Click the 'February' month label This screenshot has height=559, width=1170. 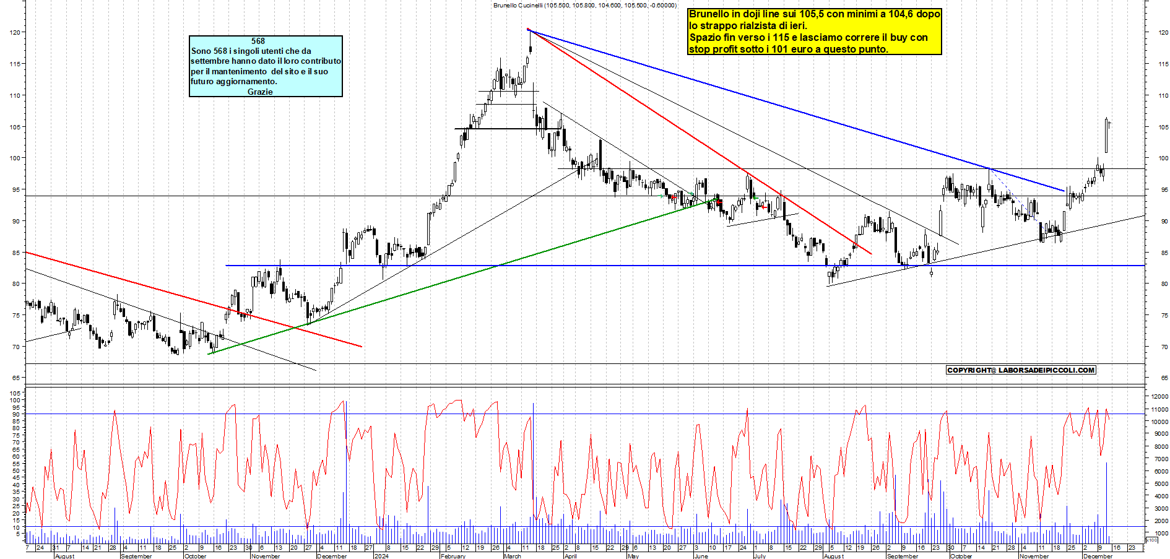[453, 556]
